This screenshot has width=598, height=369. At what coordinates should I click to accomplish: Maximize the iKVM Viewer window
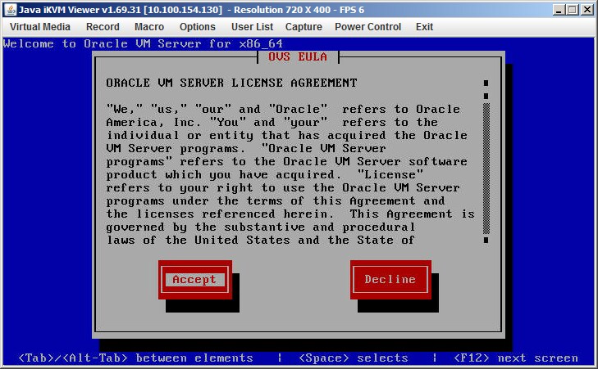[x=573, y=10]
